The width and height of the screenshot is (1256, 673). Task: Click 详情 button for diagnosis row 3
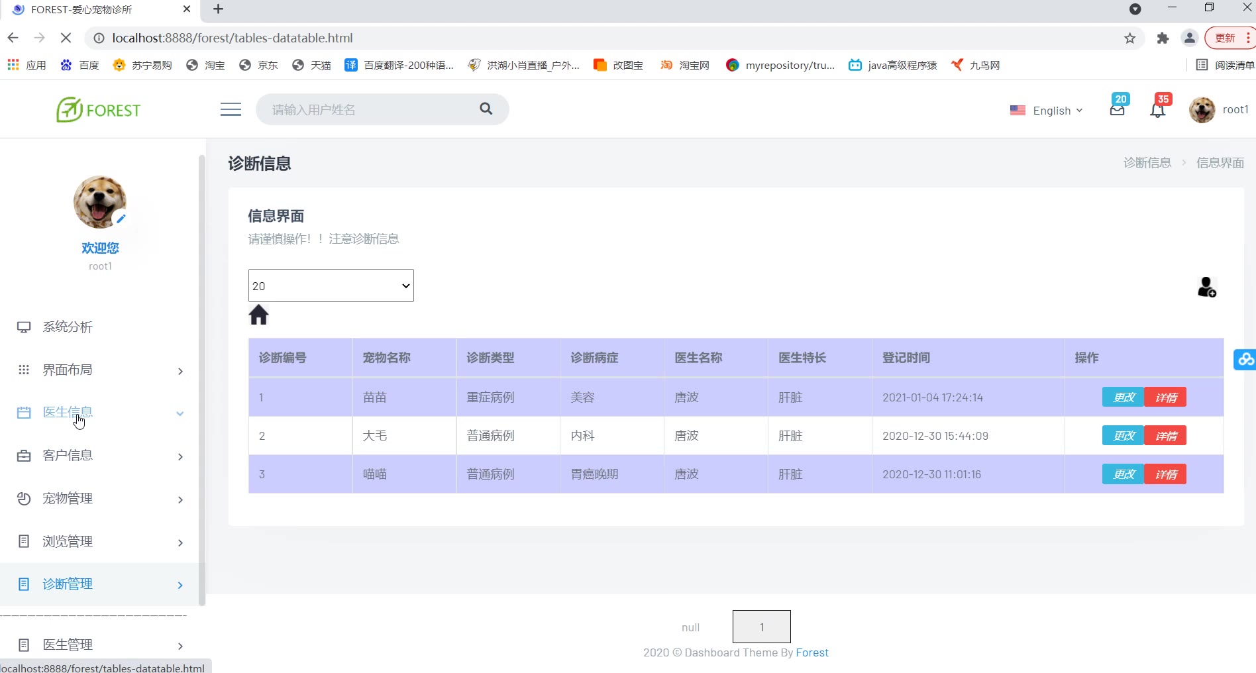pos(1165,474)
